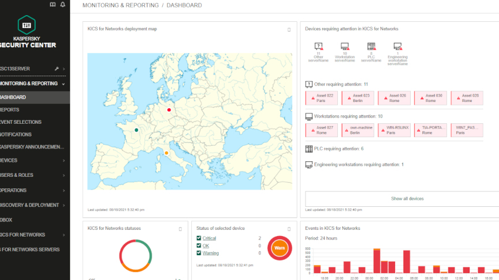
Task: Click the Period: 24 hours text
Action: (x=321, y=238)
